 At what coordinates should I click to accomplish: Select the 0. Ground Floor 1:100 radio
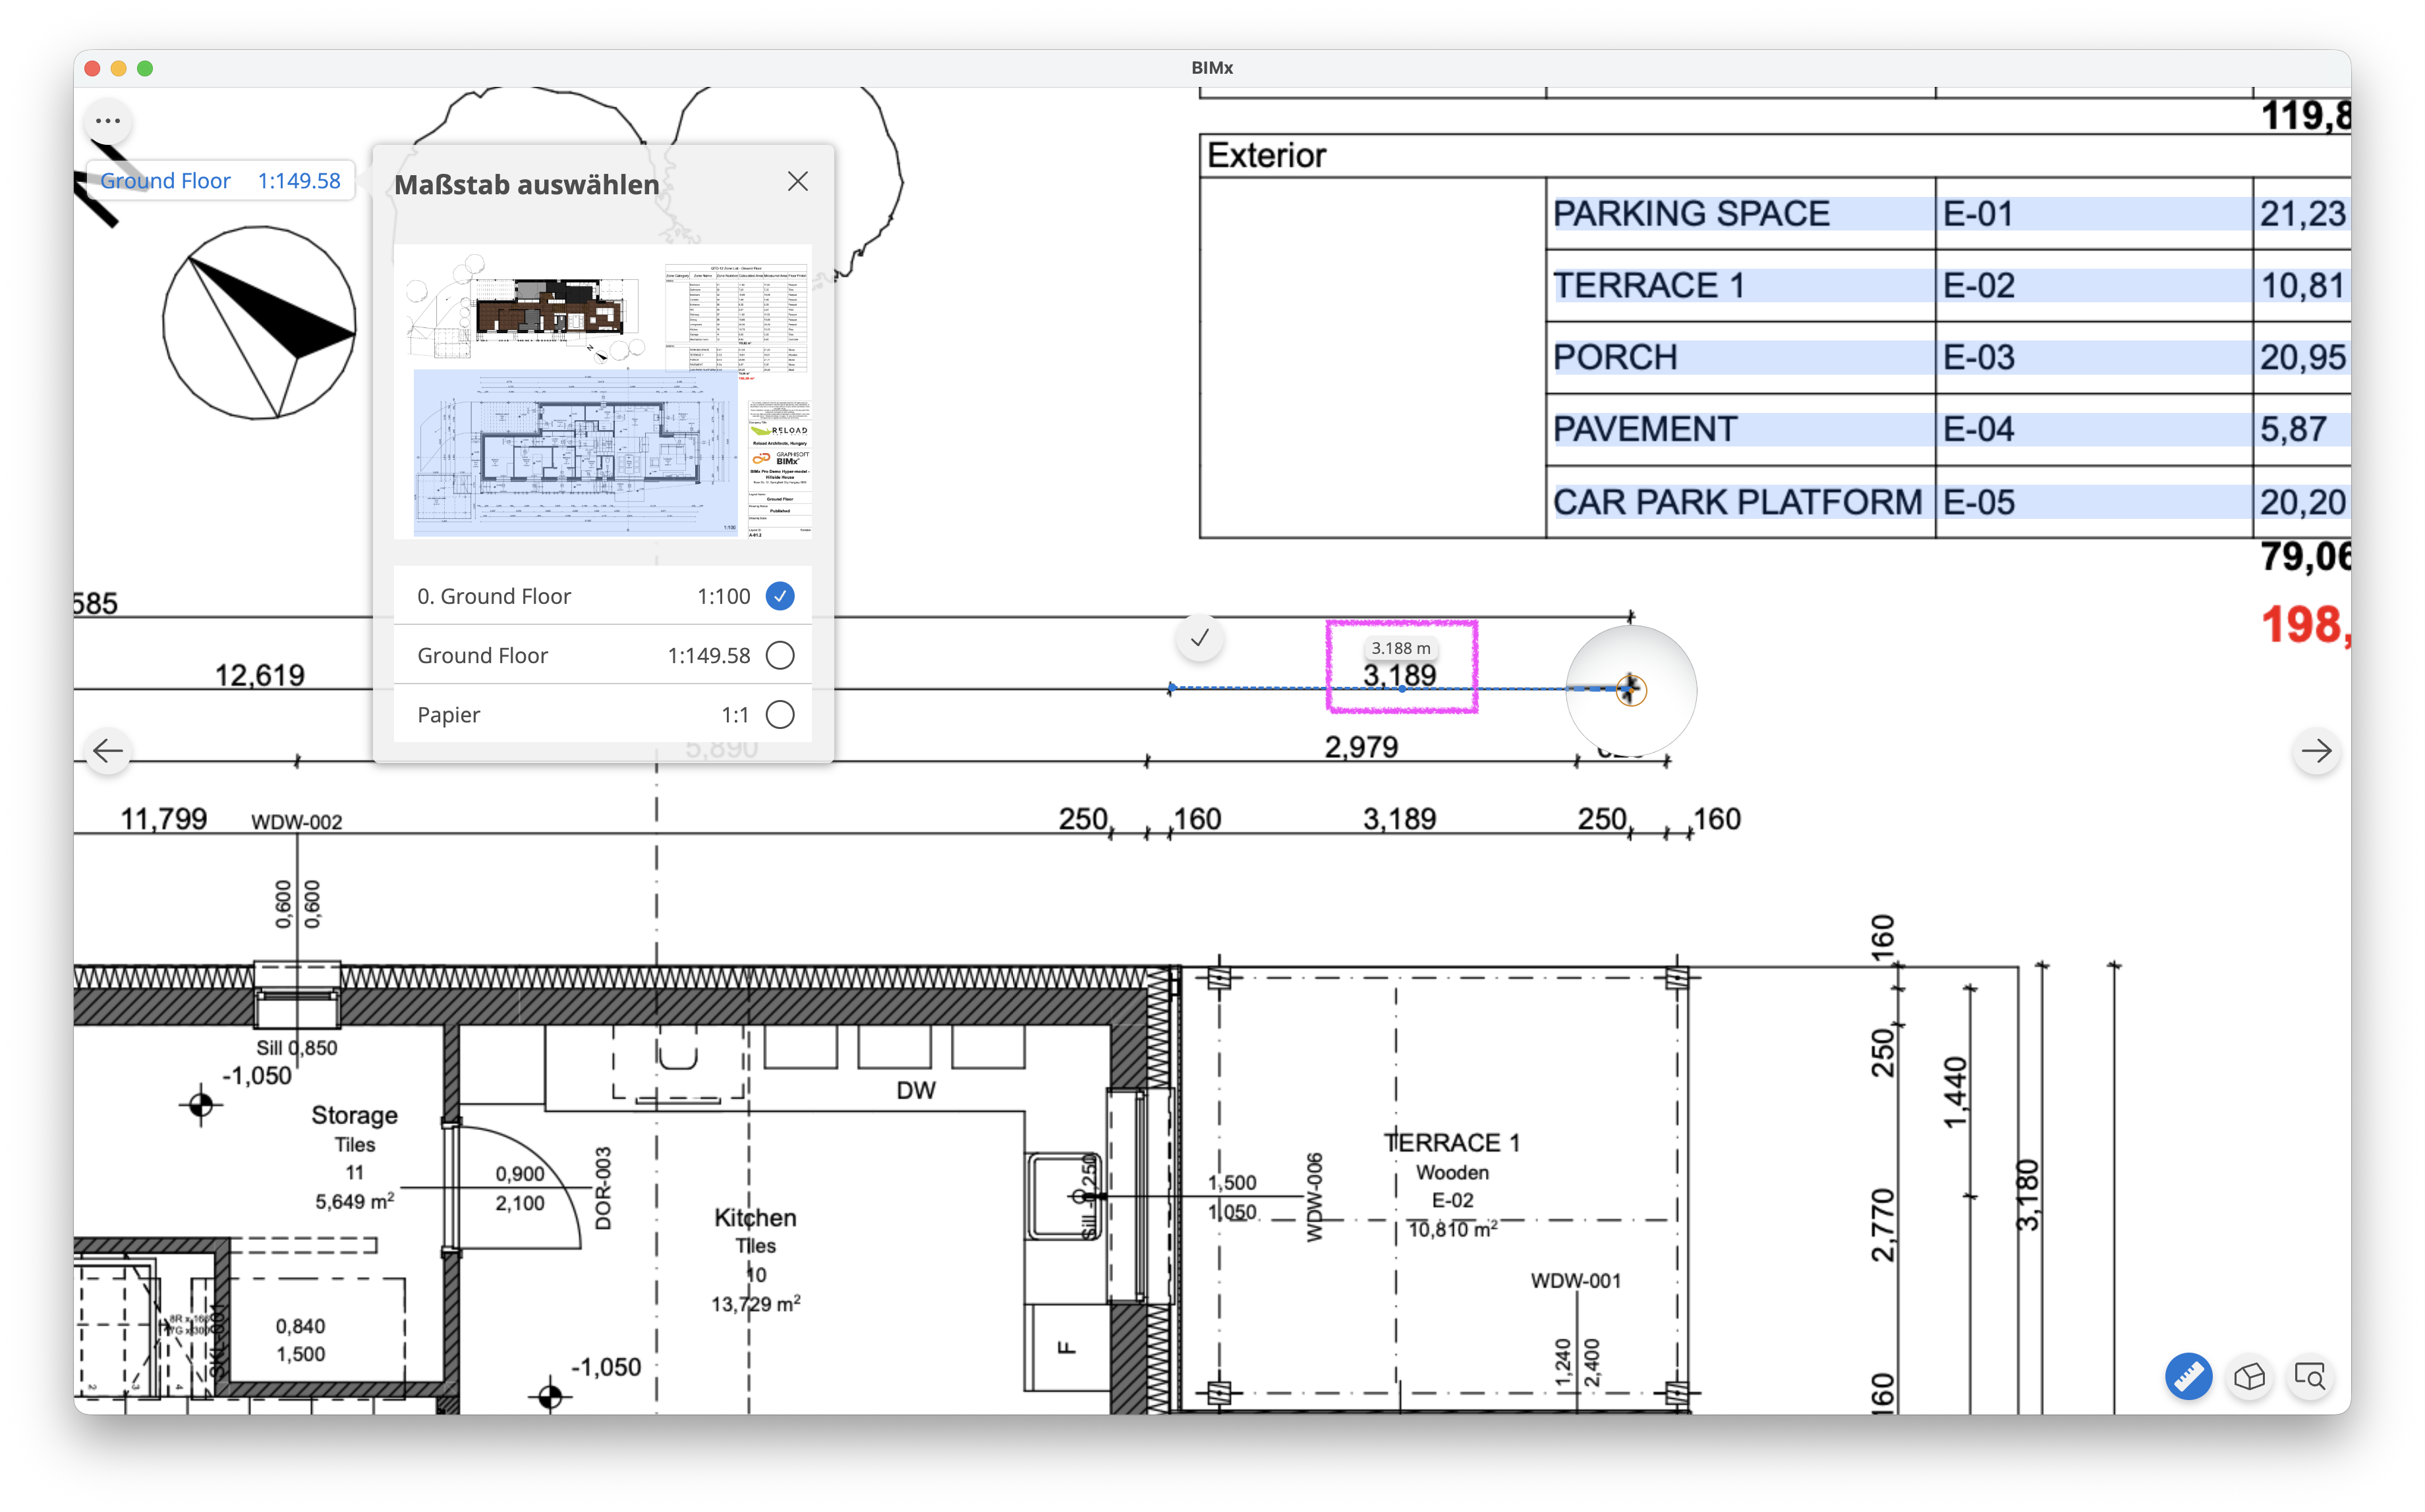tap(780, 596)
